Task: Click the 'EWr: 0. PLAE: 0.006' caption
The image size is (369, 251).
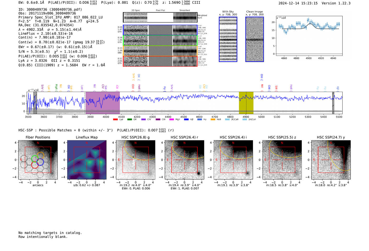Action: coord(136,188)
